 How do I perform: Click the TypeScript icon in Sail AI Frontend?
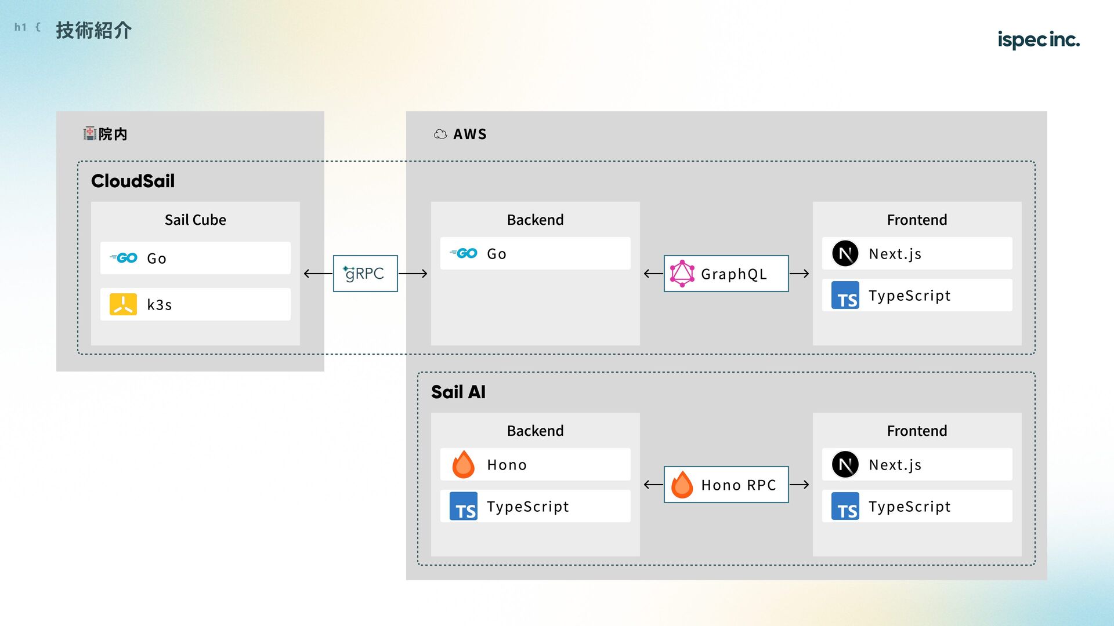point(845,506)
